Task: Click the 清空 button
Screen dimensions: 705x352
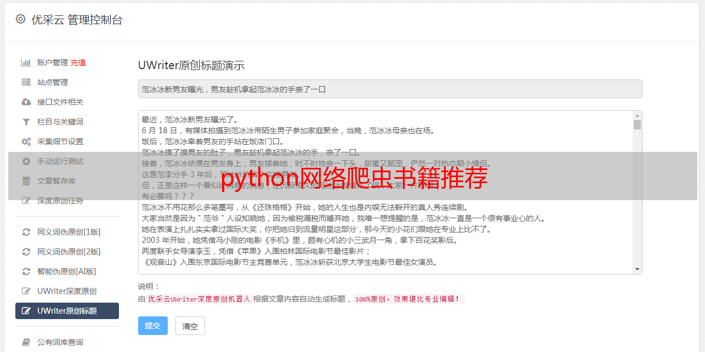Action: tap(190, 326)
